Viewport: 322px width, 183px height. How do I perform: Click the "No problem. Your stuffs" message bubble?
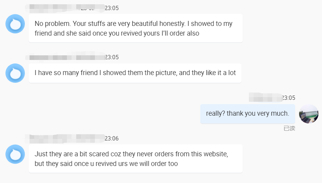point(135,29)
